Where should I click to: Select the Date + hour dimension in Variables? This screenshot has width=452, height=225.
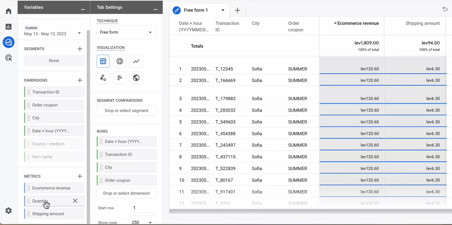coord(54,131)
